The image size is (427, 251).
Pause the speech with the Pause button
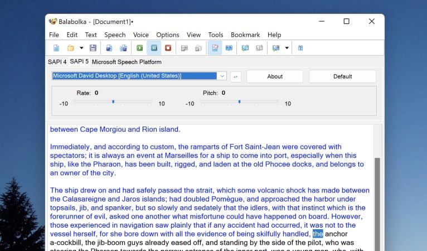pyautogui.click(x=154, y=48)
